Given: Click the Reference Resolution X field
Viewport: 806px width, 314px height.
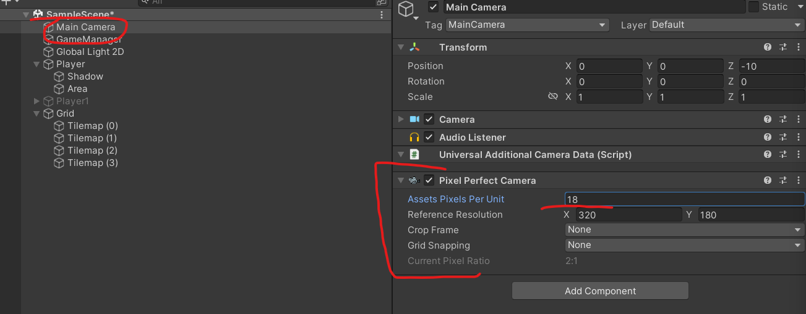Looking at the screenshot, I should [x=628, y=215].
